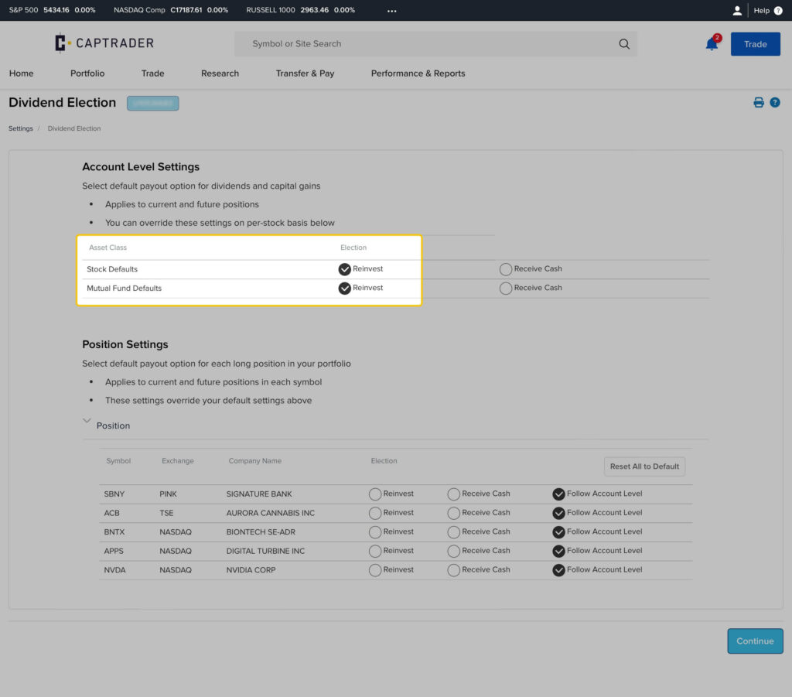Open the Home menu

[x=21, y=73]
